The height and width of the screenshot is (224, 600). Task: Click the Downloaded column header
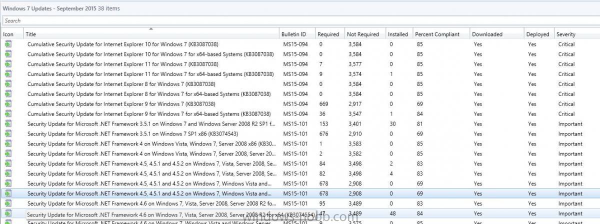tap(497, 34)
